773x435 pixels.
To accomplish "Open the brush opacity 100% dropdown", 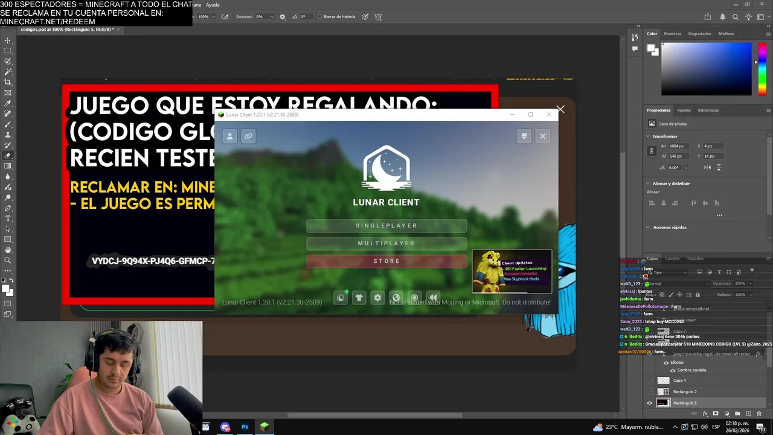I will (x=215, y=17).
